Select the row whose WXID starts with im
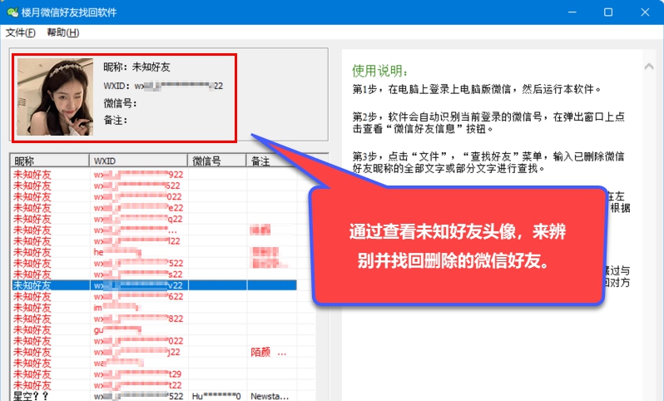Screen dimensions: 664x401 pyautogui.click(x=154, y=308)
